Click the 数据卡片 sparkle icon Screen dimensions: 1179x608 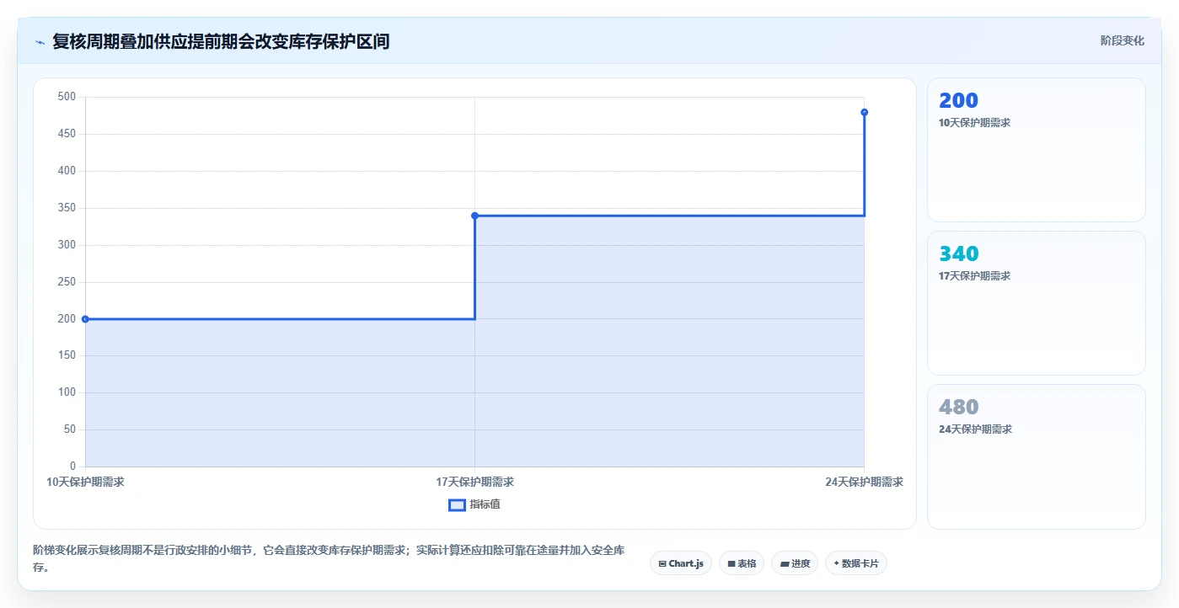(x=837, y=563)
